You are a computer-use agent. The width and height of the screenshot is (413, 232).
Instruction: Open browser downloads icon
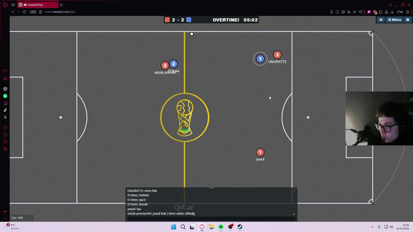tap(392, 12)
